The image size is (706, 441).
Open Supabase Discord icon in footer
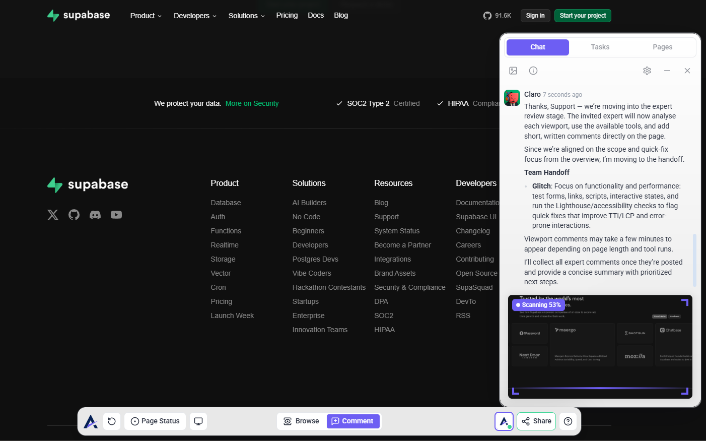click(95, 215)
